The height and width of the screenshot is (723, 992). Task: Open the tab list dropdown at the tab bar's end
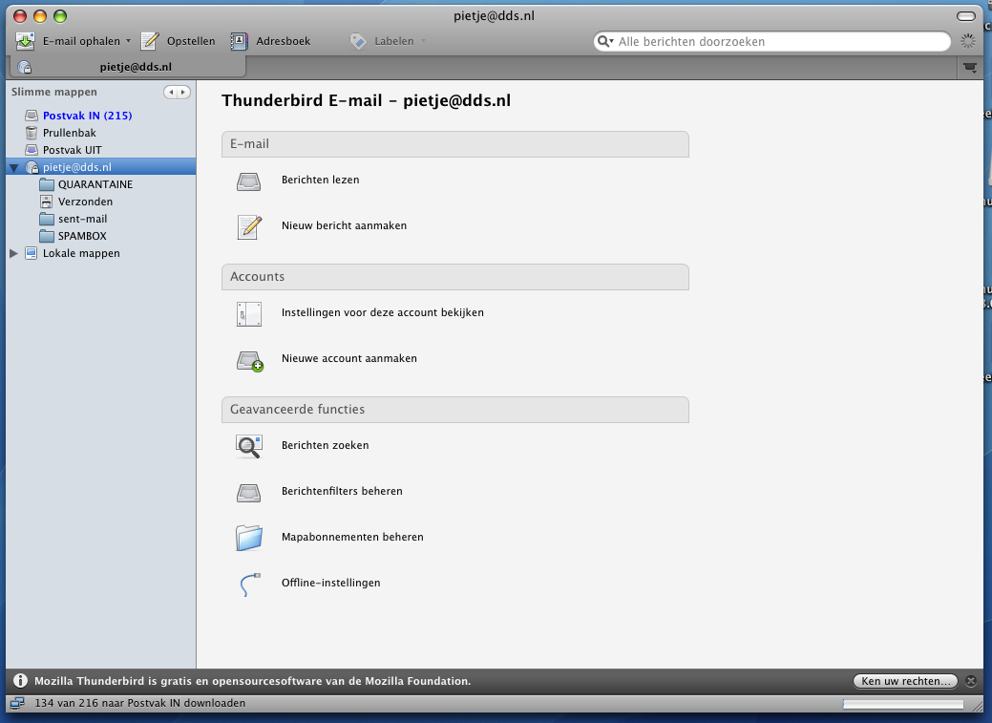point(970,67)
